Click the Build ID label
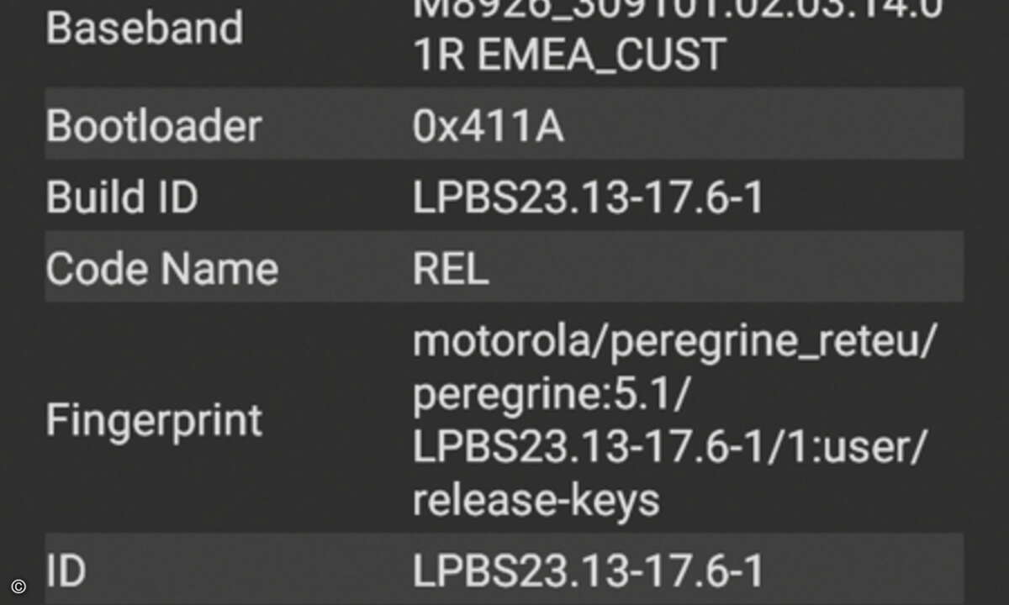 tap(122, 197)
